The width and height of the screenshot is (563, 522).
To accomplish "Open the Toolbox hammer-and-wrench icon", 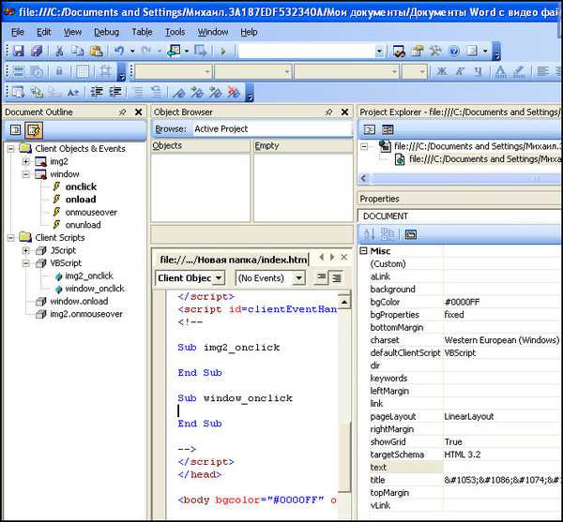I will point(435,52).
